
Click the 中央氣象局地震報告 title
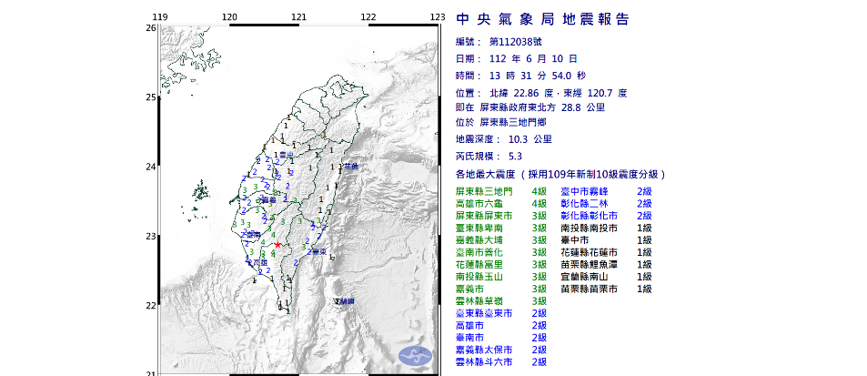(x=542, y=20)
